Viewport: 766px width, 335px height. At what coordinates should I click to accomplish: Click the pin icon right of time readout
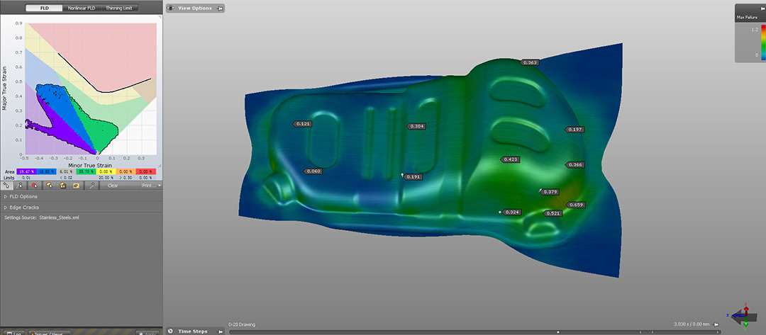[x=716, y=324]
